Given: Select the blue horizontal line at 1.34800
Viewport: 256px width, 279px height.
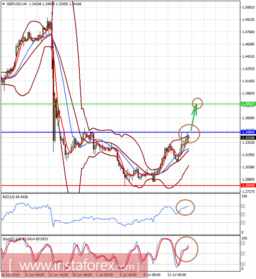Looking at the screenshot, I should [120, 132].
